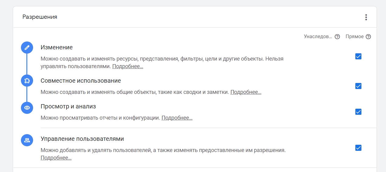Open Подробнее link under Изменение description
This screenshot has height=172, width=386.
(128, 66)
